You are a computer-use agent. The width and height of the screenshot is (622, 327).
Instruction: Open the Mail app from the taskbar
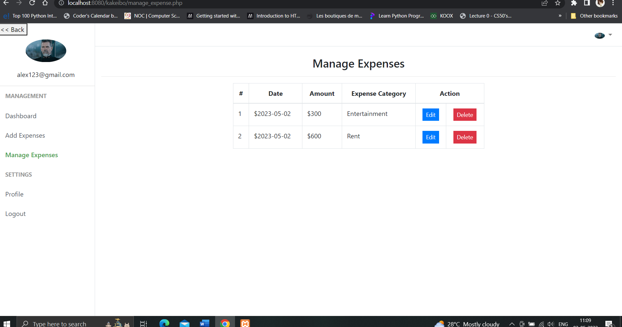coord(184,323)
